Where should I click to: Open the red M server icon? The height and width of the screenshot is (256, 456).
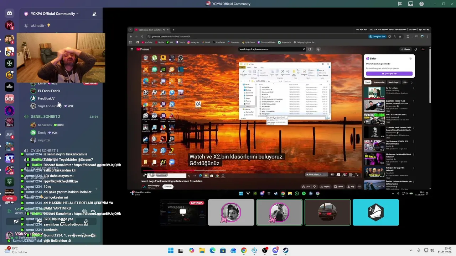[x=10, y=26]
